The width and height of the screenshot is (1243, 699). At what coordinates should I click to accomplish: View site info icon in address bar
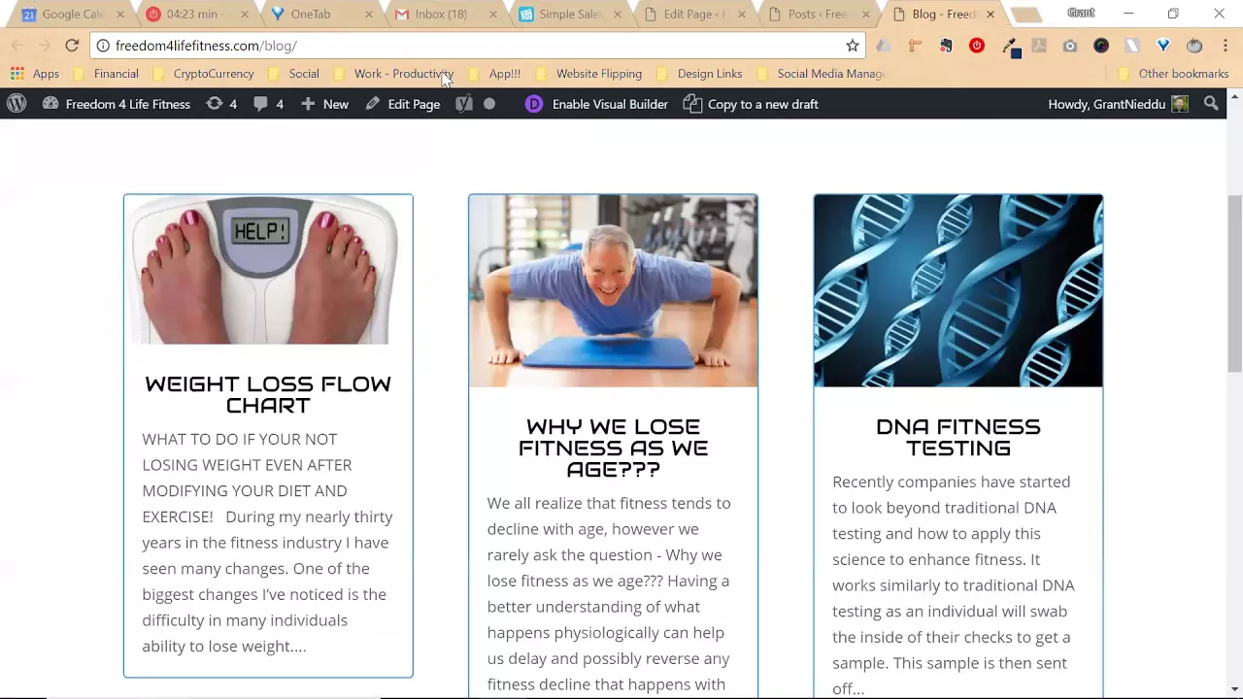coord(103,46)
